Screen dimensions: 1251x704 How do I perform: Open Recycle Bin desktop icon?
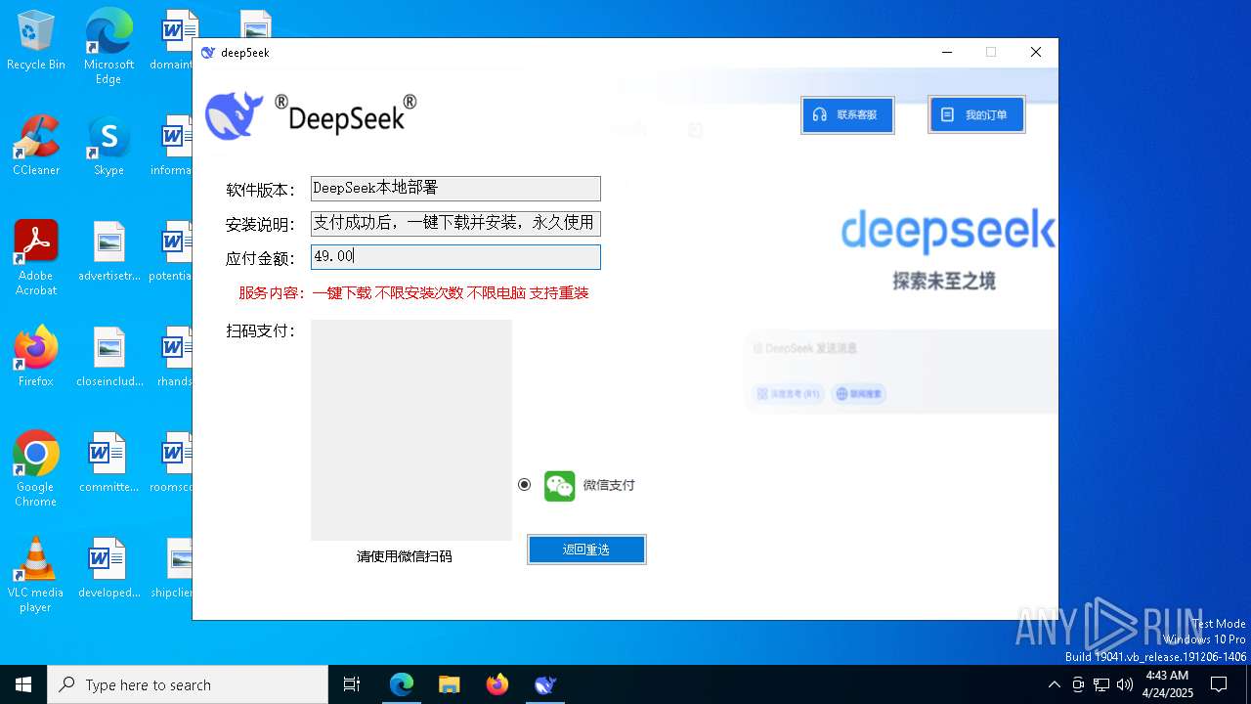click(x=36, y=41)
